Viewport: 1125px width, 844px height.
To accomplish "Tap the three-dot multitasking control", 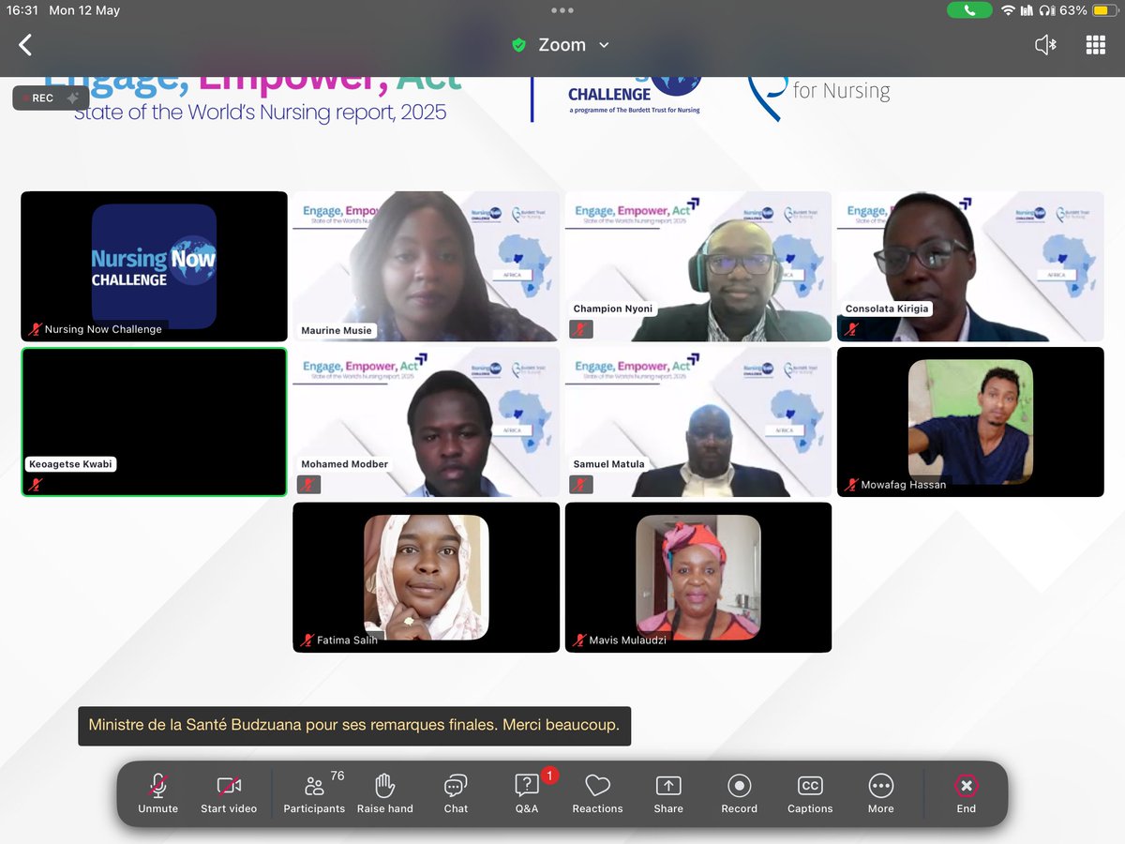I will pos(562,10).
